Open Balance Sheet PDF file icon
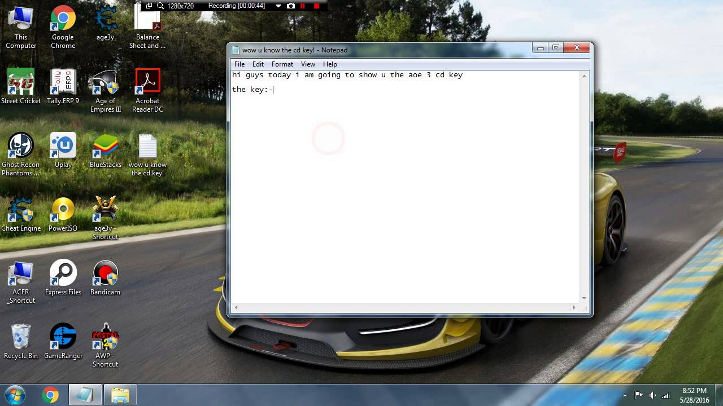The image size is (723, 406). pos(147,27)
